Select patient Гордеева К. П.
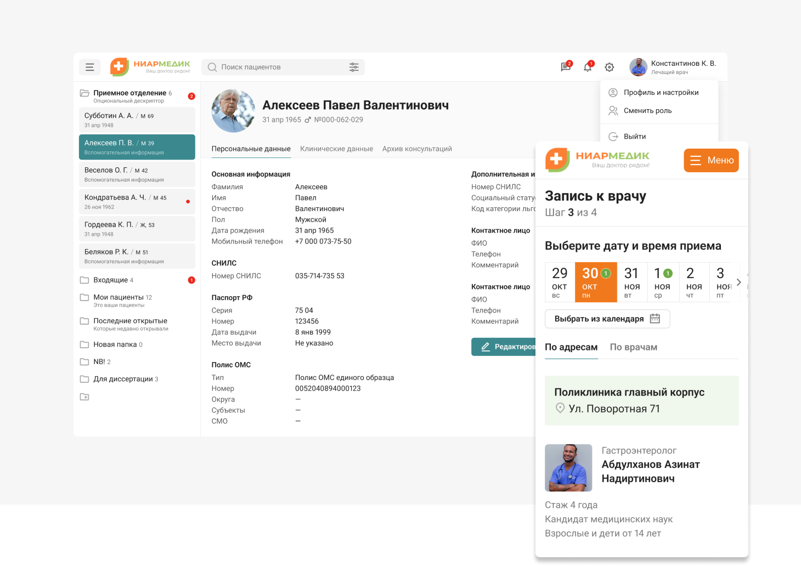801x566 pixels. click(x=137, y=229)
